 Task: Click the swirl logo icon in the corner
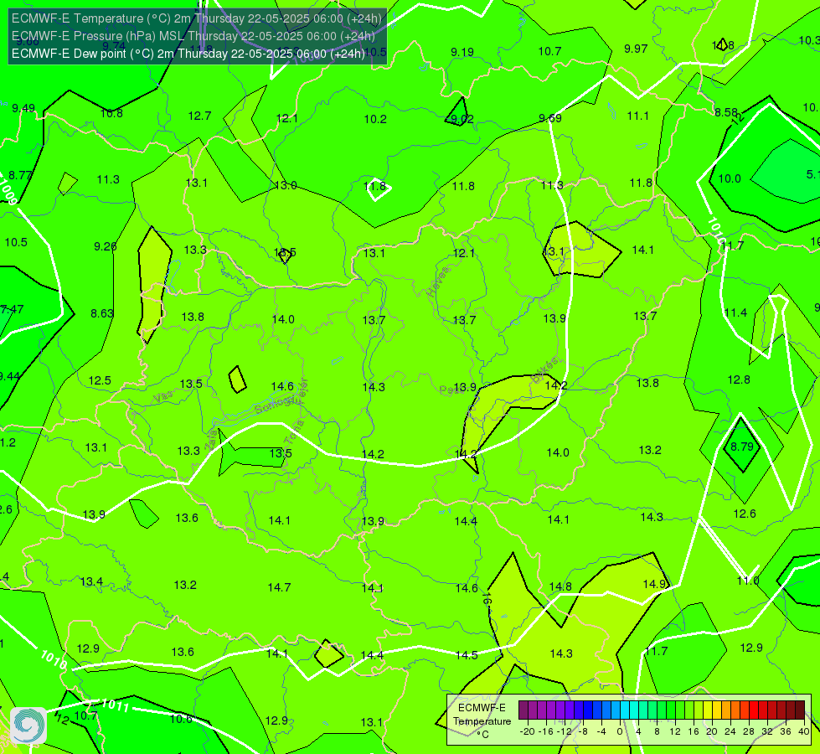coord(28,726)
